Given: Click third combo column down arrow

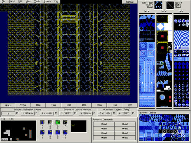Looking at the screenshot, I should (x=182, y=11).
